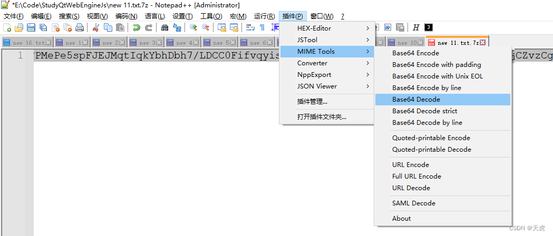Open the 窗口(W) menu
553x236 pixels.
(322, 16)
